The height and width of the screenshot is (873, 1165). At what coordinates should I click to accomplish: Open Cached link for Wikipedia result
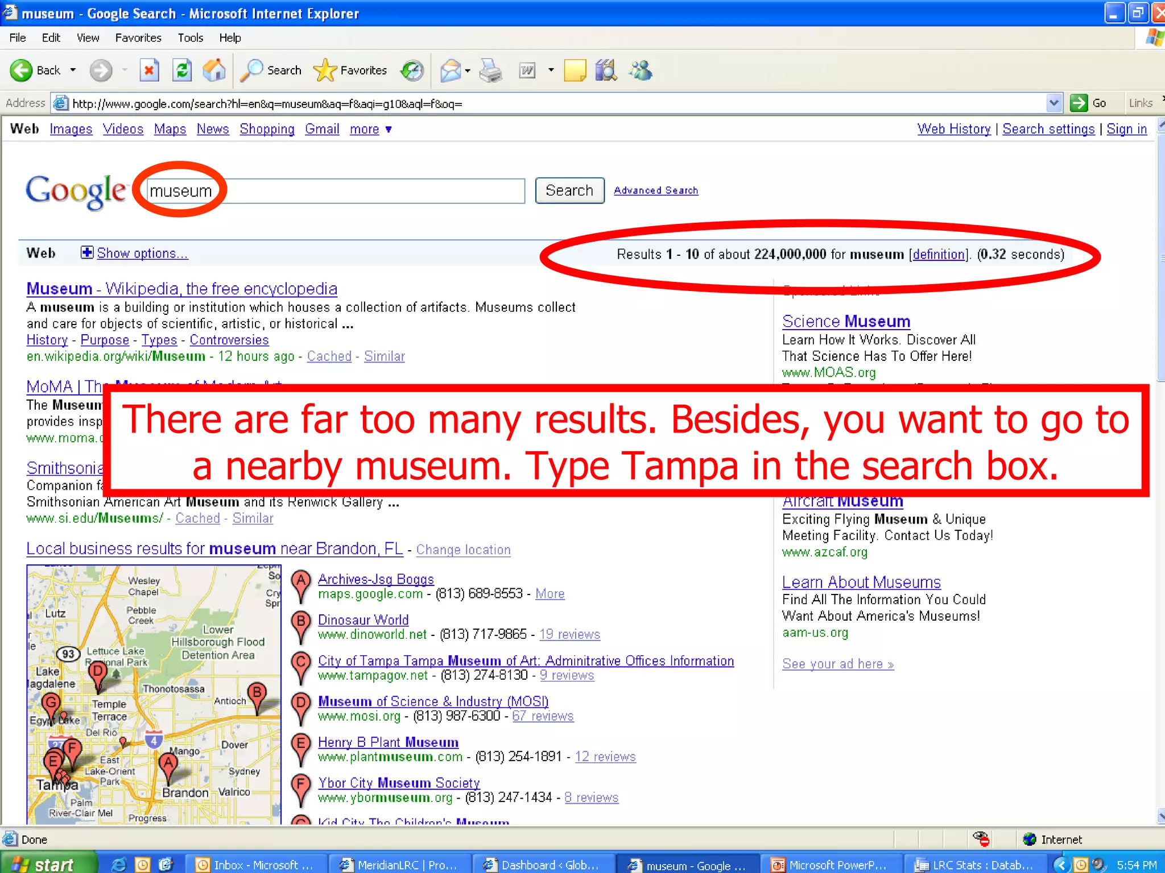pyautogui.click(x=329, y=356)
